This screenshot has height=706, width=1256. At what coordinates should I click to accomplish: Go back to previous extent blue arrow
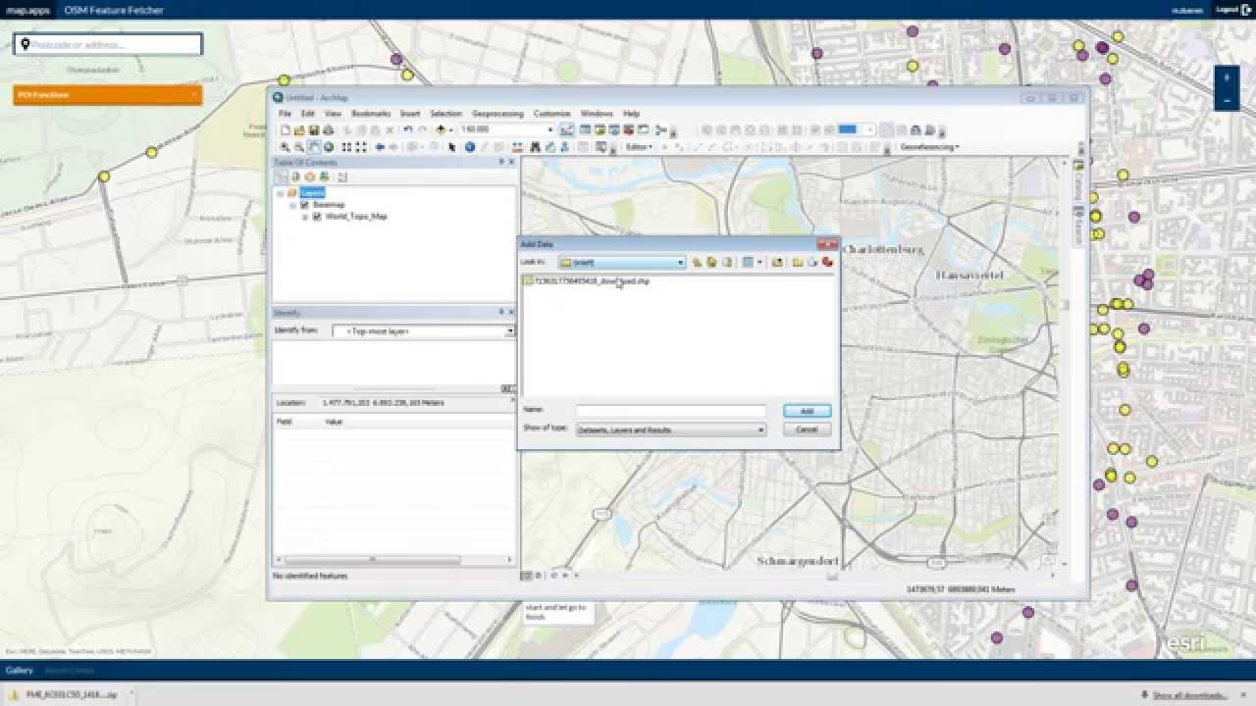[380, 147]
